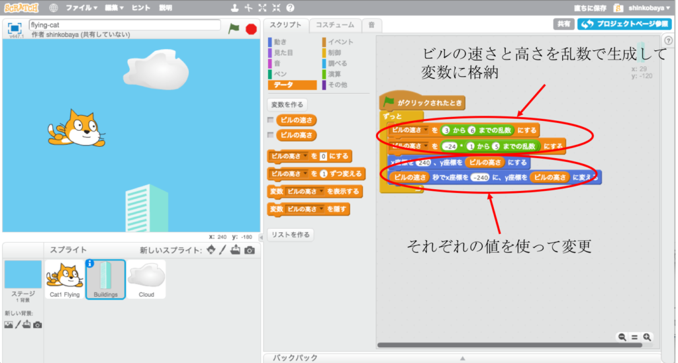Select the Cloud sprite thumbnail

(x=146, y=279)
